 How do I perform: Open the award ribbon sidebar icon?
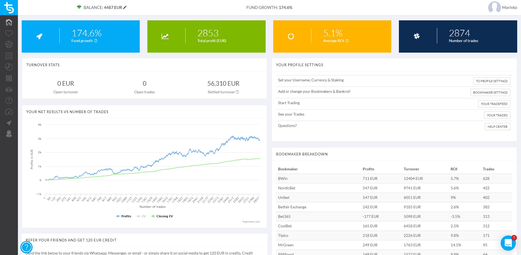click(9, 134)
